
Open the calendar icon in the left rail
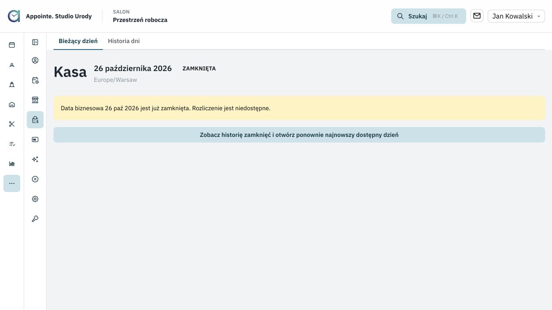(12, 45)
